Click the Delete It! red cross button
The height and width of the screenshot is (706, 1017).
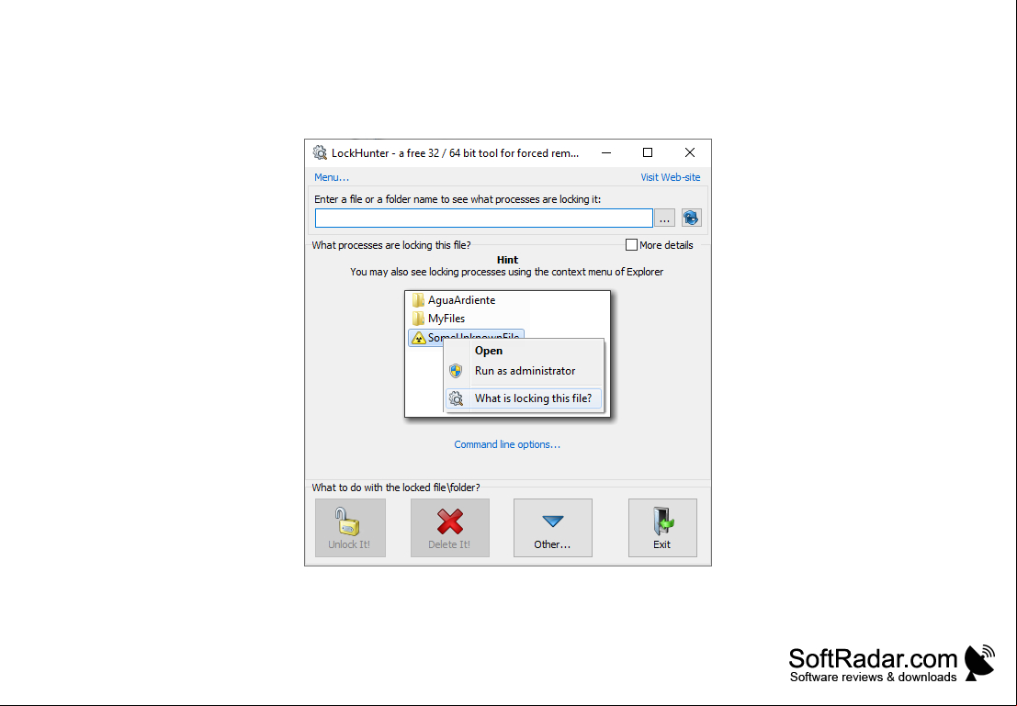[x=449, y=528]
